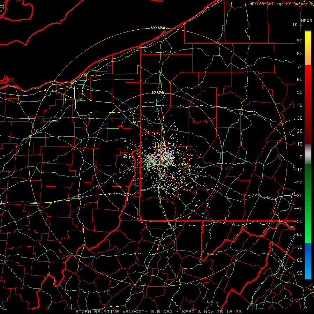This screenshot has height=314, width=314.
Task: Click the -10 value on the velocity scale
Action: (x=298, y=170)
